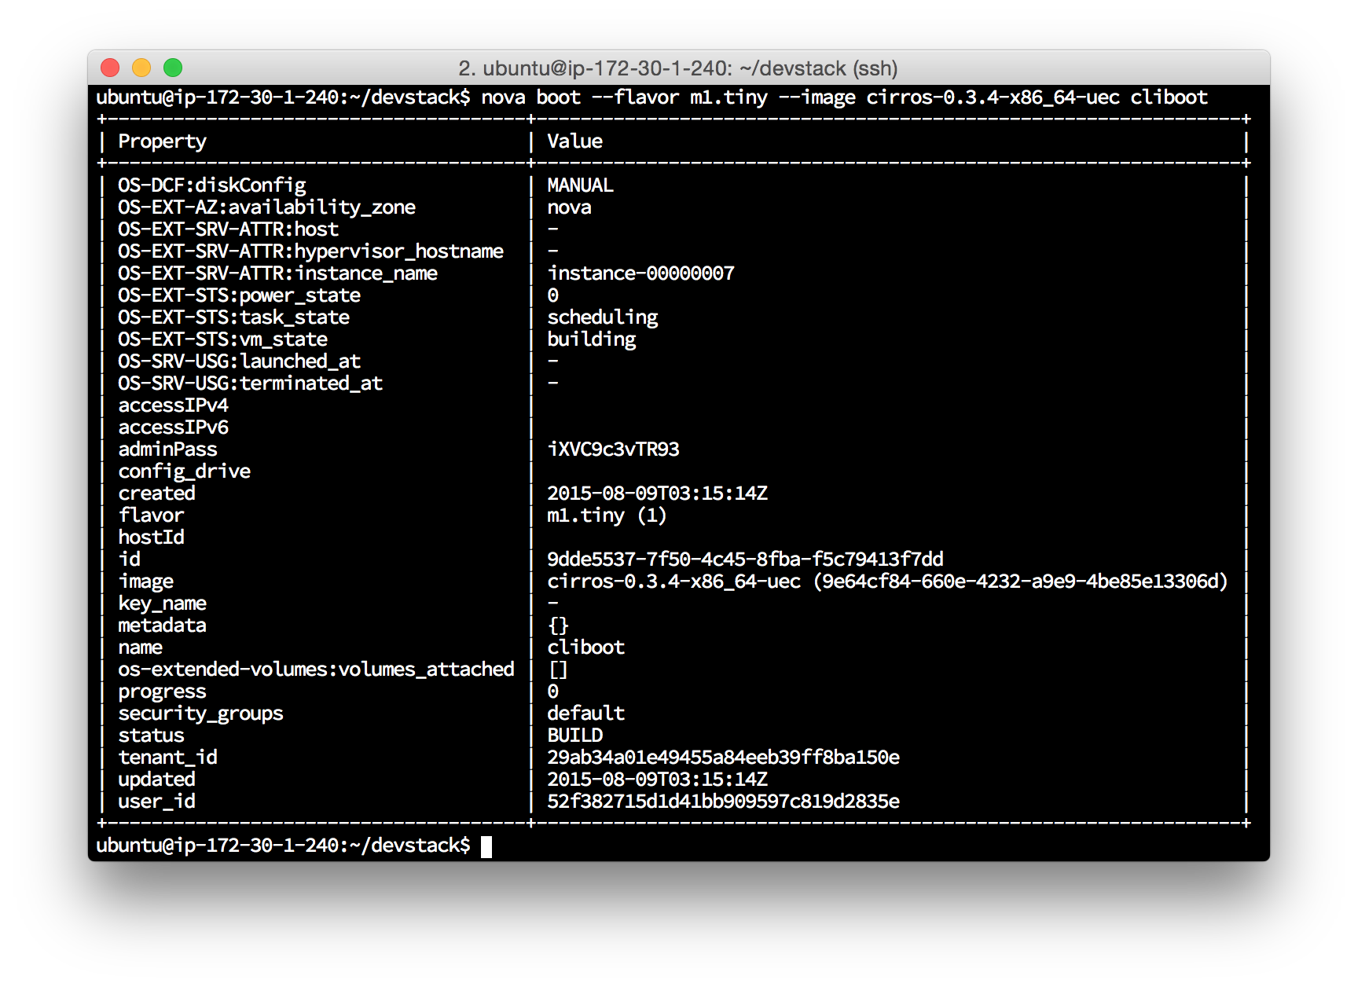This screenshot has height=987, width=1358.
Task: Click the red close window button
Action: [110, 68]
